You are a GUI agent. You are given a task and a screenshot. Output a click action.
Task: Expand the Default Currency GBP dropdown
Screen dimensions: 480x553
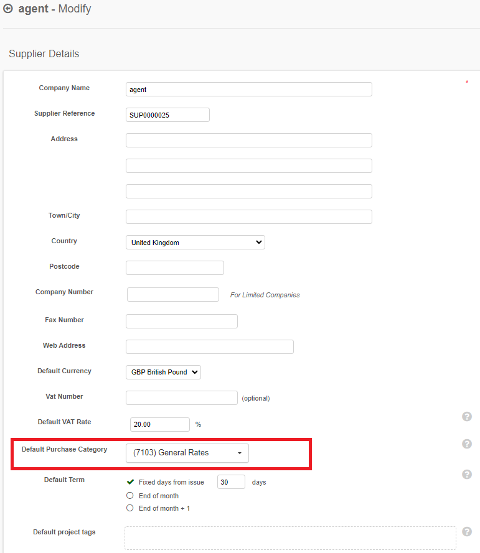(163, 372)
